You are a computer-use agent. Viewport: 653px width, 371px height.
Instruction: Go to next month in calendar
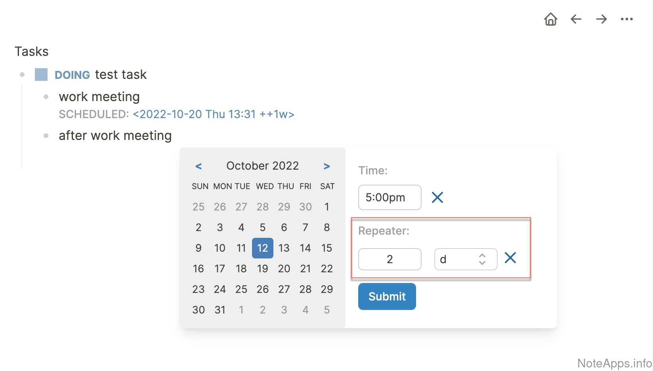click(326, 166)
